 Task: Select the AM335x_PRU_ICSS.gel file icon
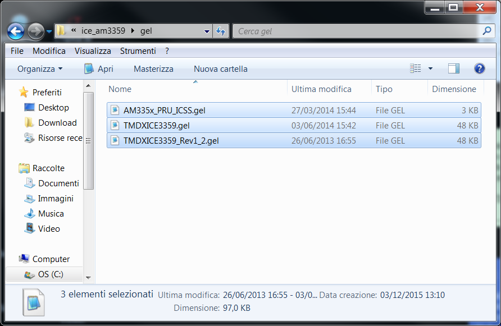(x=115, y=110)
